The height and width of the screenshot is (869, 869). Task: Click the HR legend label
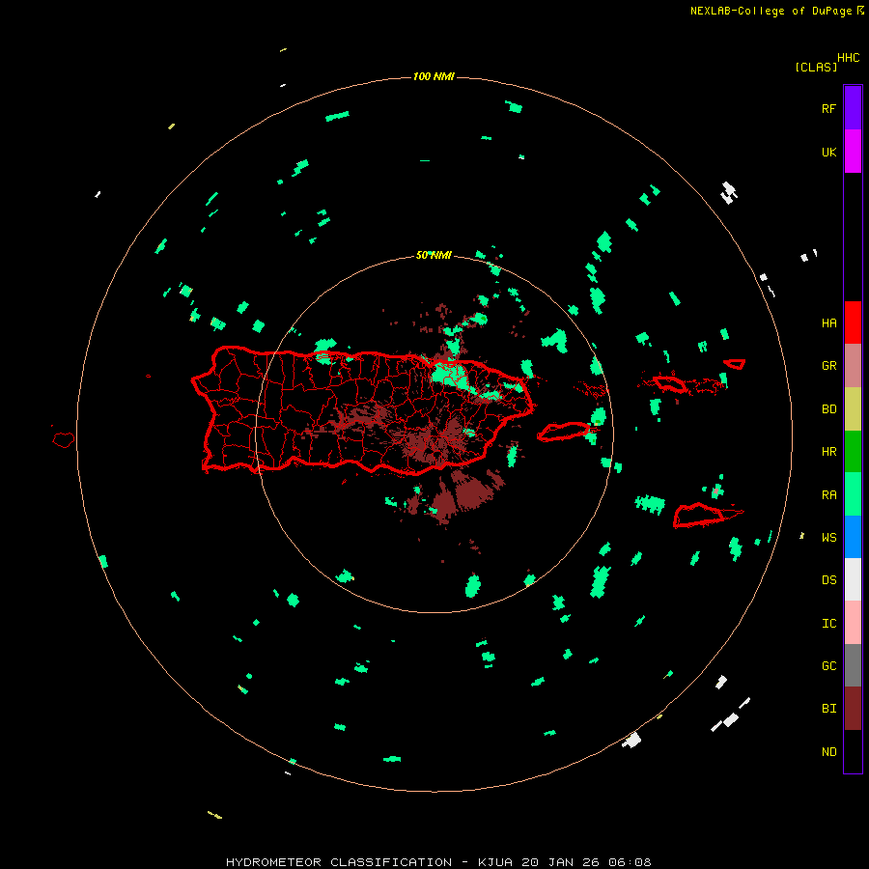pyautogui.click(x=828, y=452)
